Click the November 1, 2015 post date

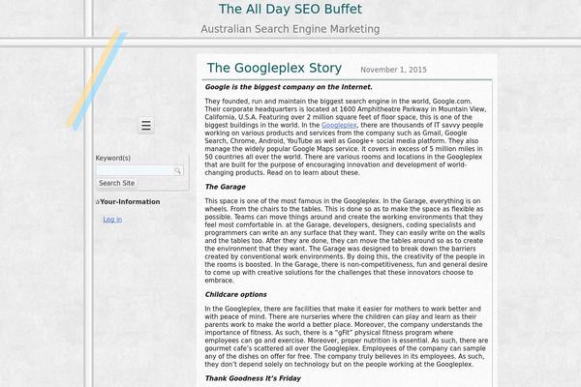coord(393,70)
